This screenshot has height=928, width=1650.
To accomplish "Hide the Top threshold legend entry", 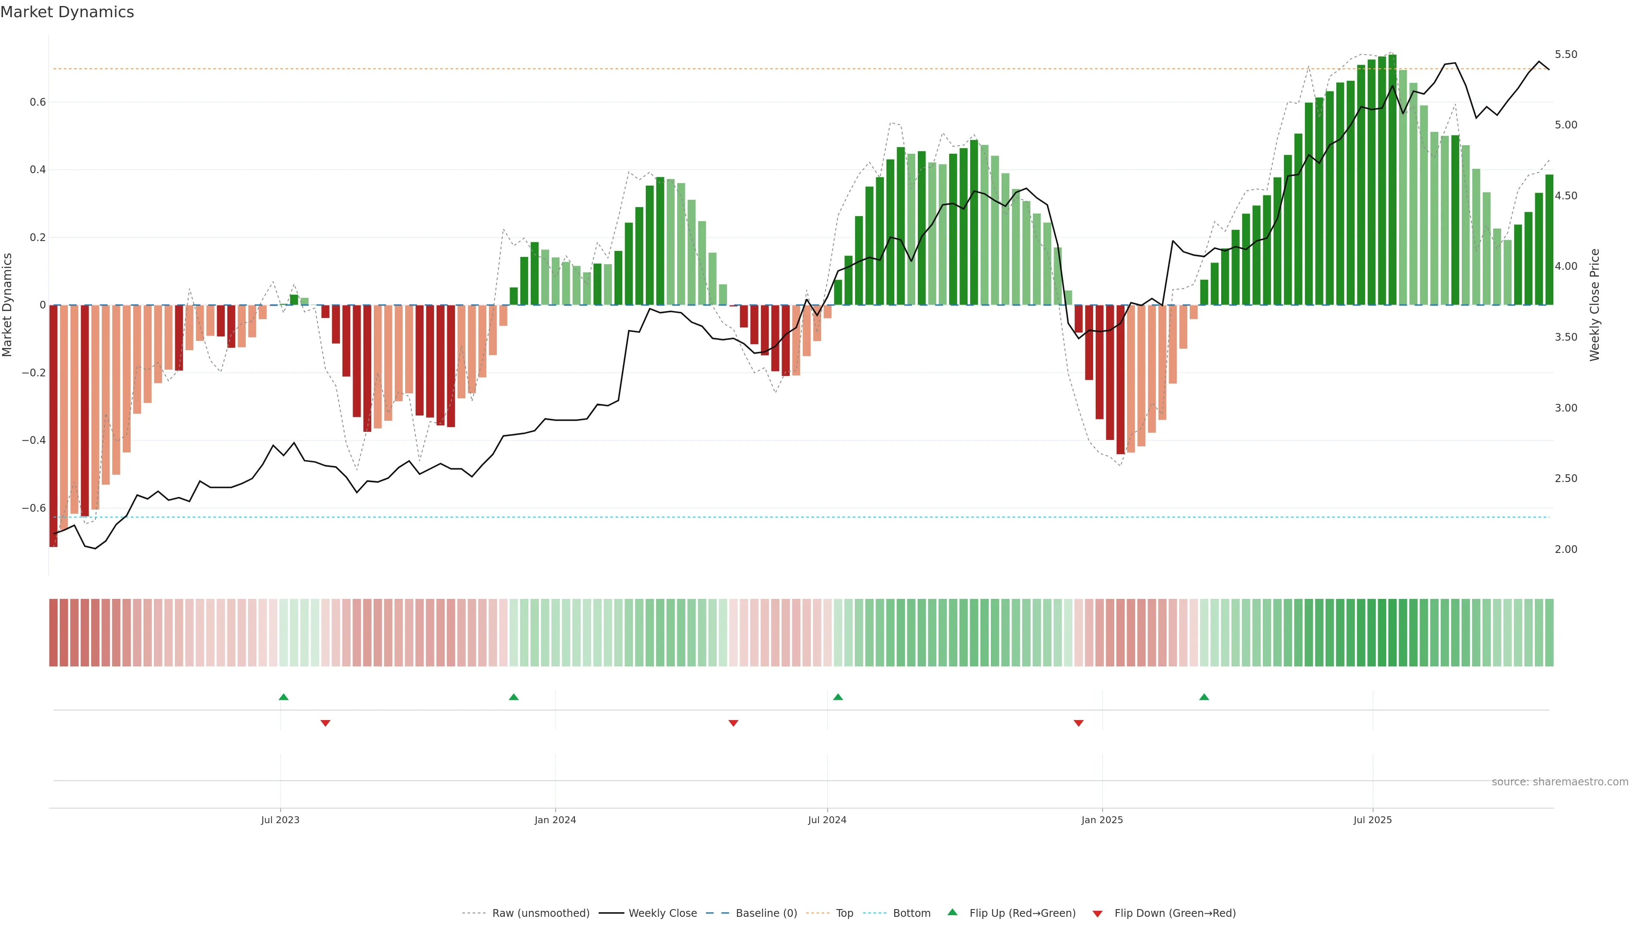I will point(844,913).
